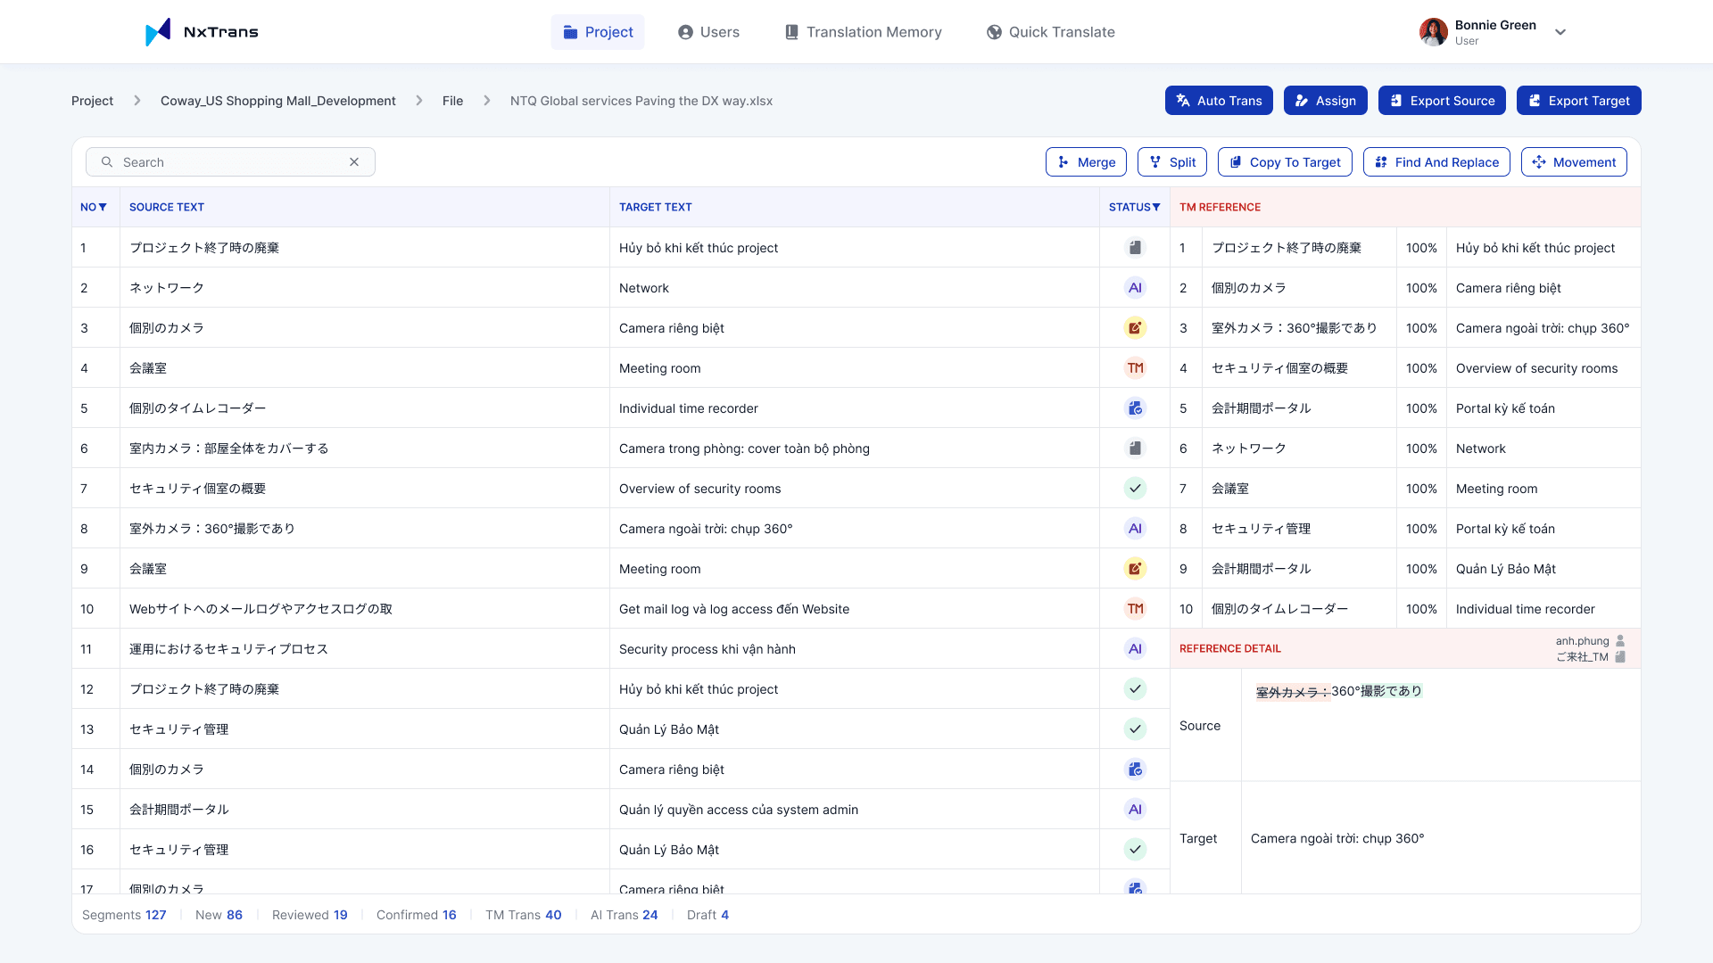The height and width of the screenshot is (963, 1713).
Task: Click draft status icon for segment 6
Action: click(x=1135, y=449)
